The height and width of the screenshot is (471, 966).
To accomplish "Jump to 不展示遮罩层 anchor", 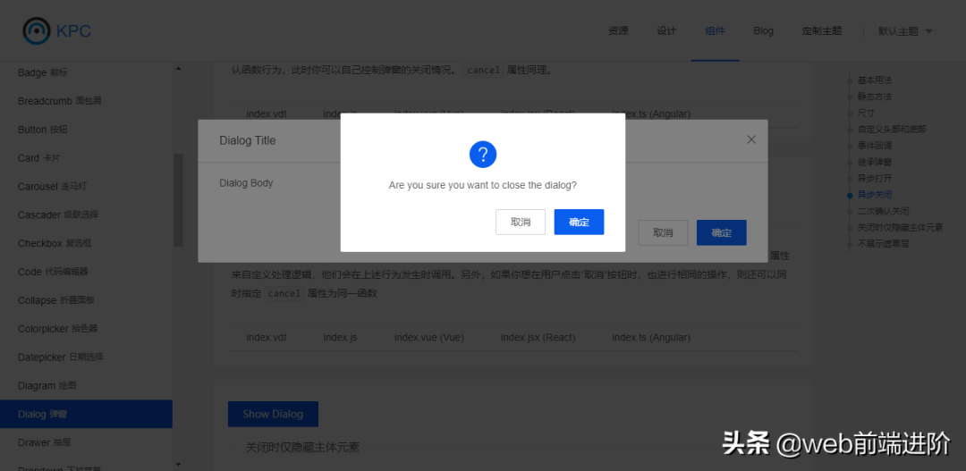I will [x=883, y=244].
